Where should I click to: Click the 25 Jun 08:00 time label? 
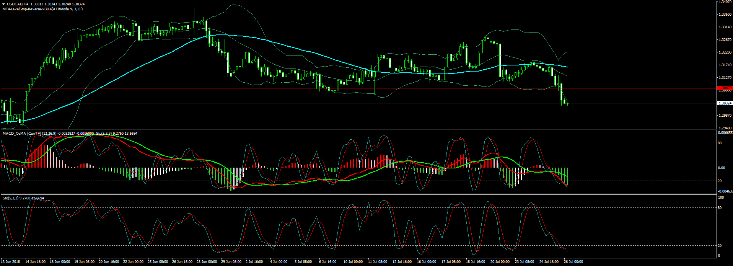(x=158, y=262)
